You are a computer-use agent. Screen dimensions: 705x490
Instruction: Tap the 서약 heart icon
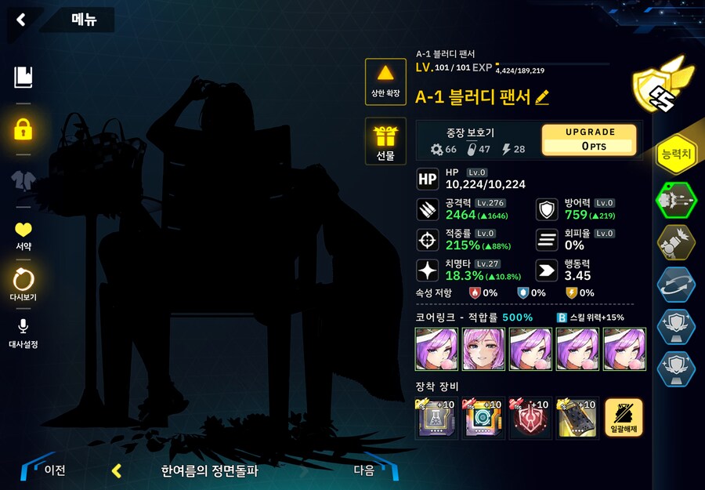click(23, 236)
